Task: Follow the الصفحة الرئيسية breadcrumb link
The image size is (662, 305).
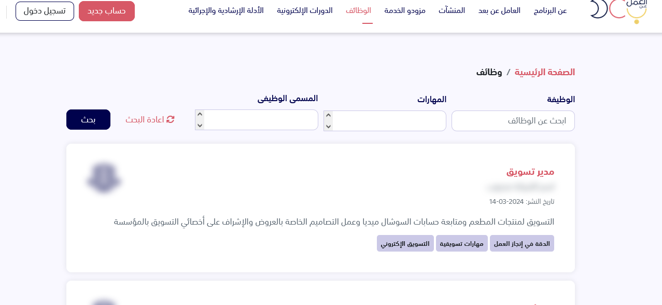Action: pyautogui.click(x=544, y=72)
